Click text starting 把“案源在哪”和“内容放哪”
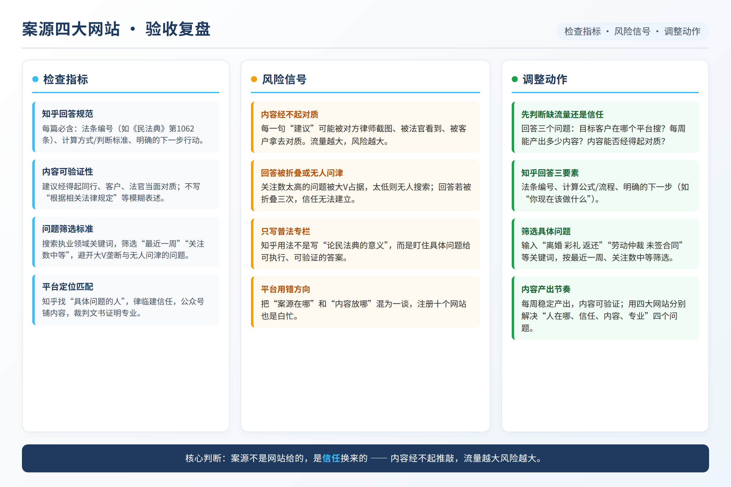731x487 pixels. pyautogui.click(x=364, y=310)
